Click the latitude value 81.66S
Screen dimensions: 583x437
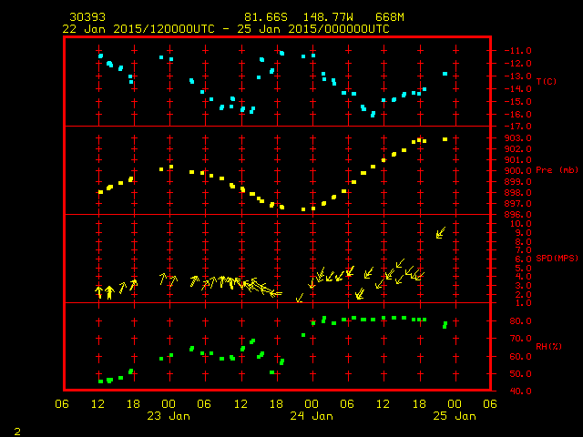pyautogui.click(x=264, y=17)
